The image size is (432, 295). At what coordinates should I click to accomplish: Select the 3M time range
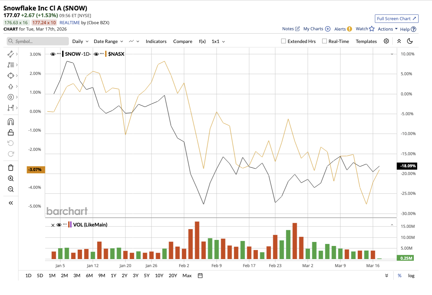tap(77, 276)
